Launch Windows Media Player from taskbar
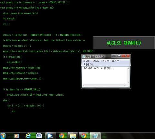 tap(16, 136)
